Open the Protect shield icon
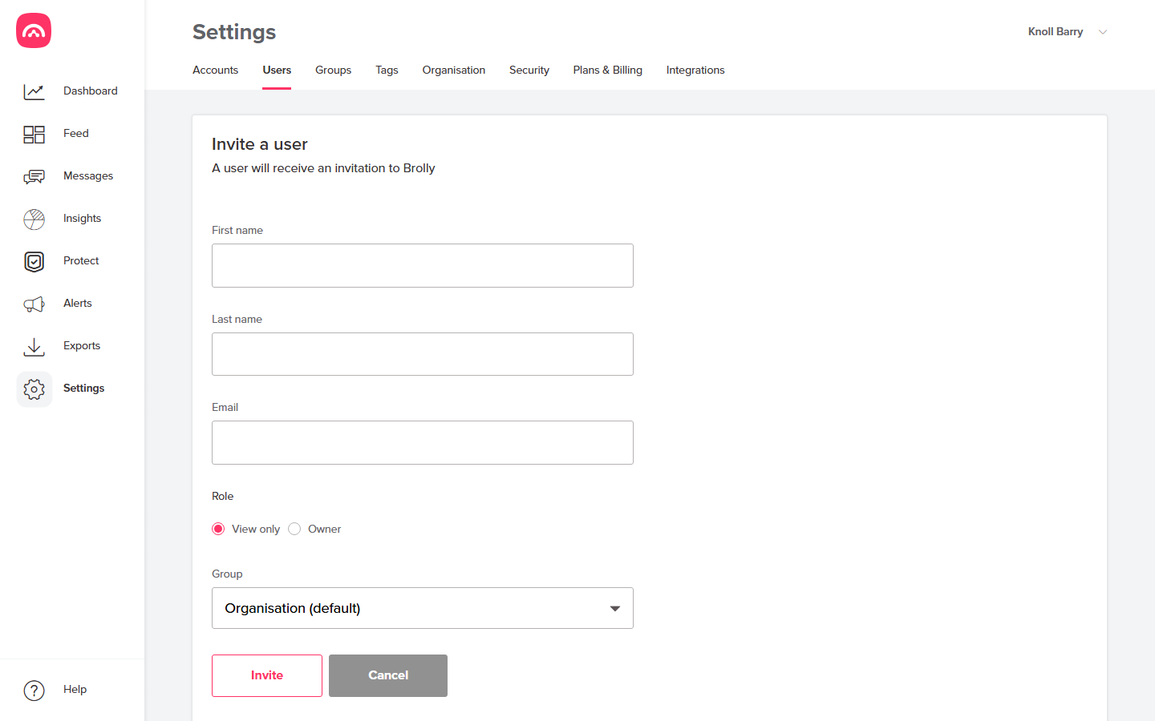Image resolution: width=1155 pixels, height=721 pixels. (34, 261)
